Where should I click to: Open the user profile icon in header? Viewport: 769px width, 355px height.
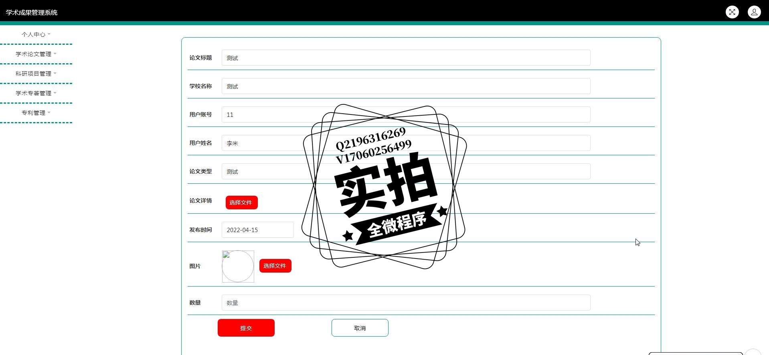point(754,12)
